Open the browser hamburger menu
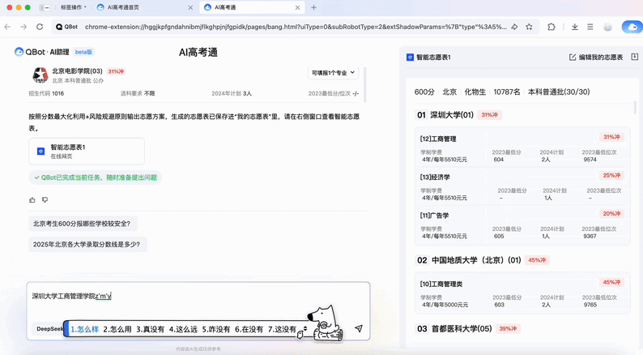This screenshot has width=643, height=355. click(590, 27)
